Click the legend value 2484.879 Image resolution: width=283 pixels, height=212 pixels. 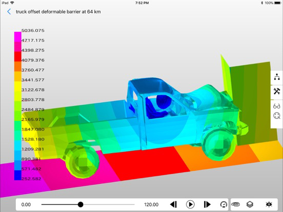pos(33,110)
